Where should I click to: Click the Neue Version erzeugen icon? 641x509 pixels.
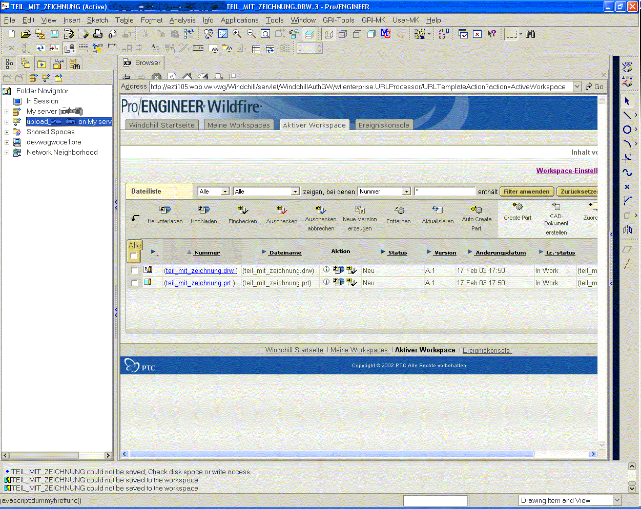pos(360,209)
